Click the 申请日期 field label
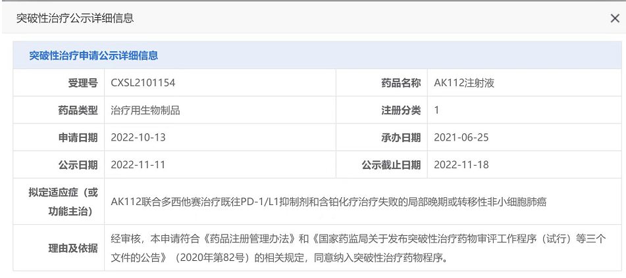Image resolution: width=626 pixels, height=278 pixels. point(78,137)
